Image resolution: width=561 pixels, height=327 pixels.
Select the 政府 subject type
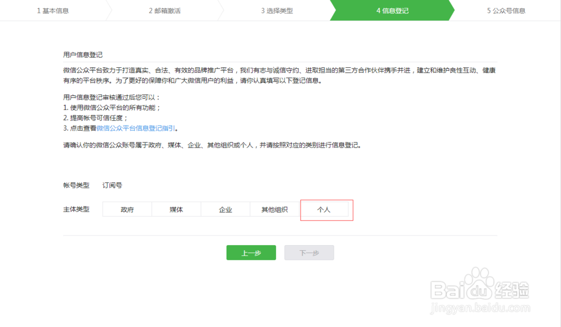click(x=127, y=210)
